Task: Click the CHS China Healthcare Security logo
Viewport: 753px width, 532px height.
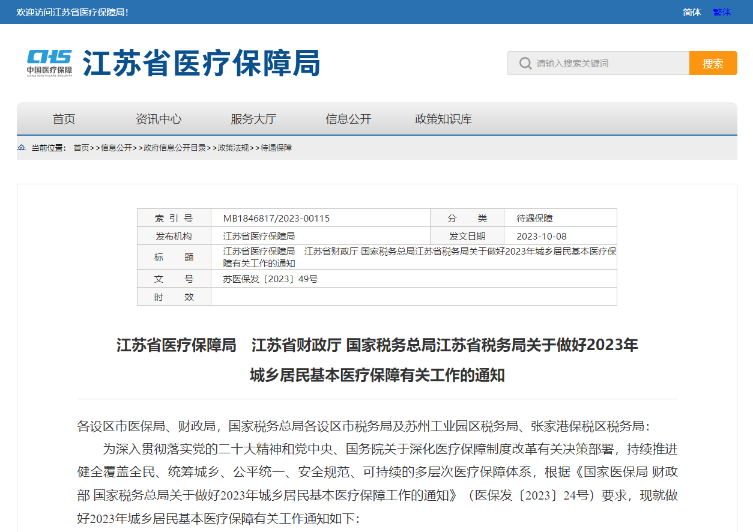Action: (x=49, y=63)
